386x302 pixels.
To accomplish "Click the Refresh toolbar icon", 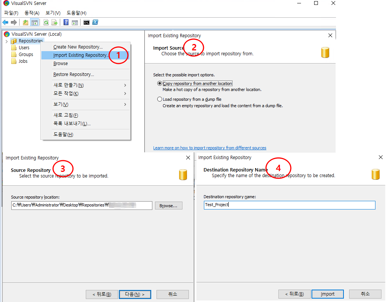I will pyautogui.click(x=46, y=23).
